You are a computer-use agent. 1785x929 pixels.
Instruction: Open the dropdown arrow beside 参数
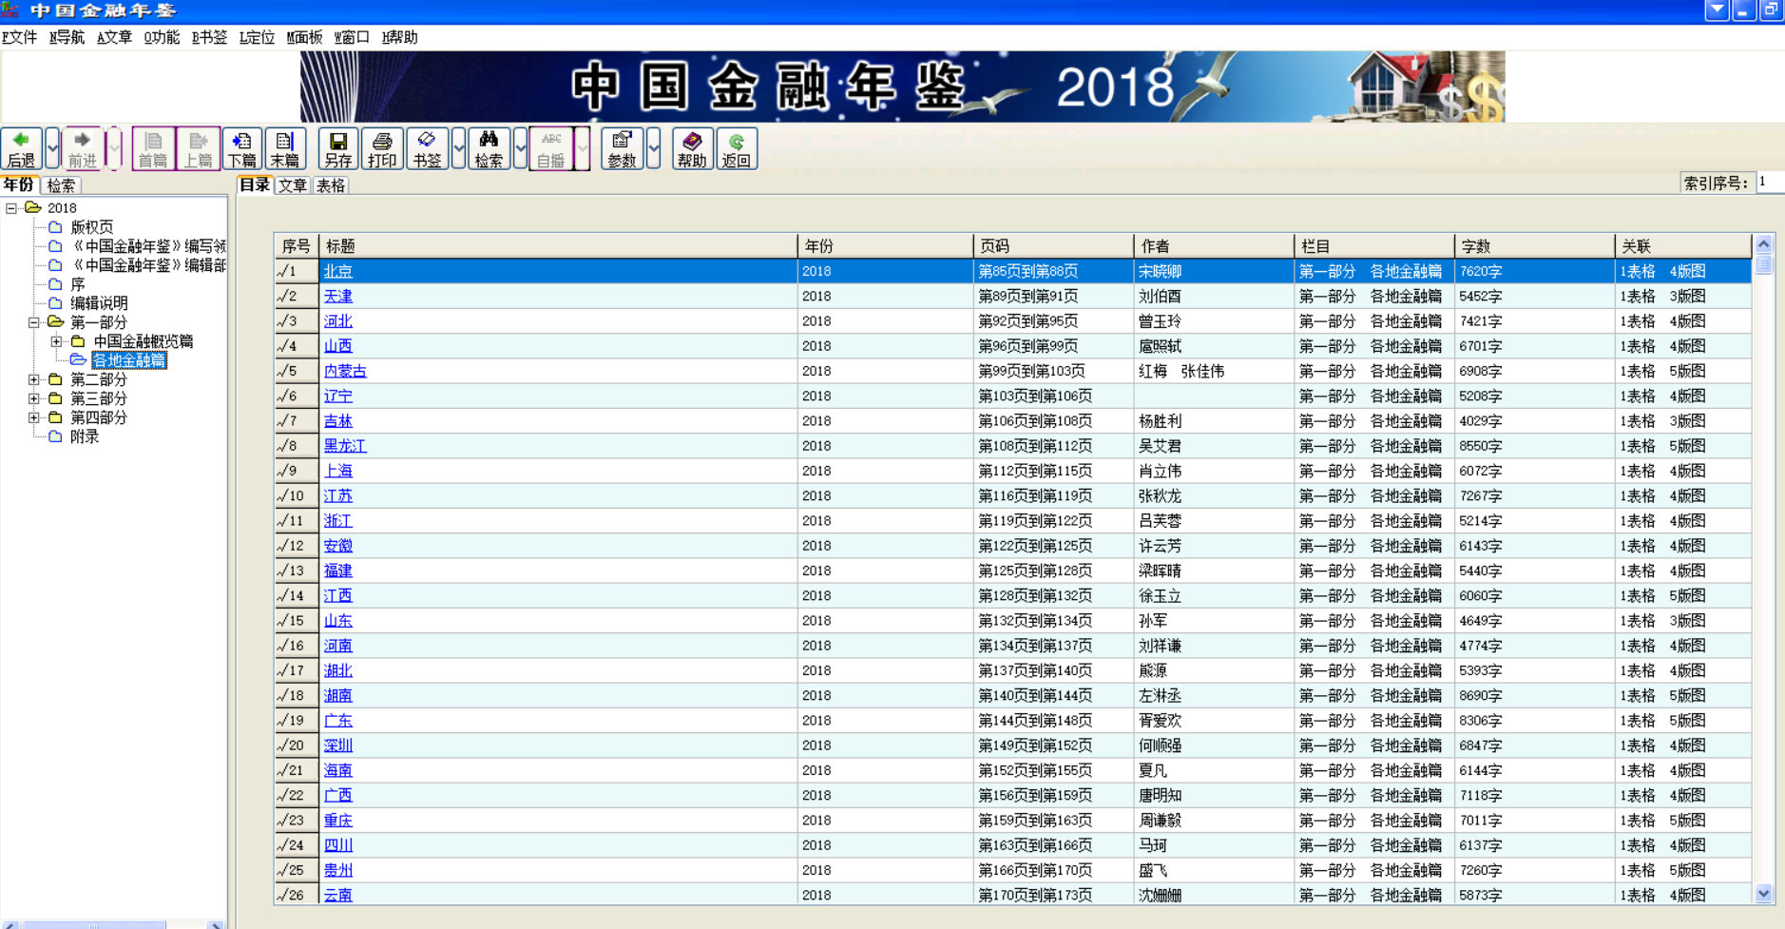[x=653, y=148]
